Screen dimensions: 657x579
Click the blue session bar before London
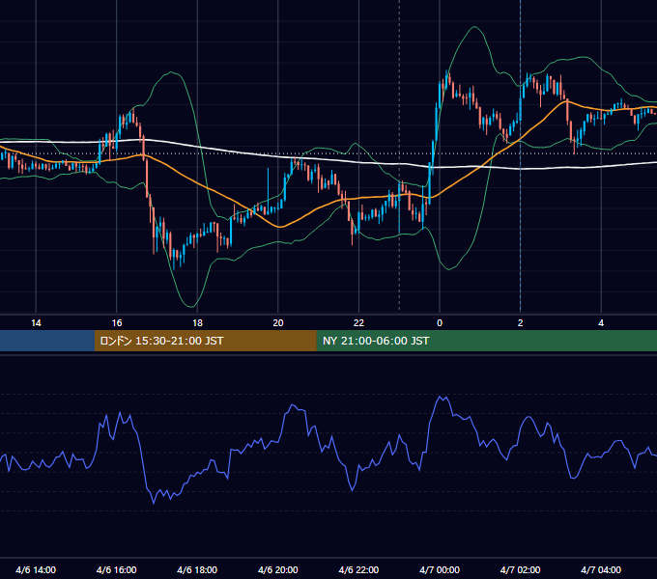47,341
